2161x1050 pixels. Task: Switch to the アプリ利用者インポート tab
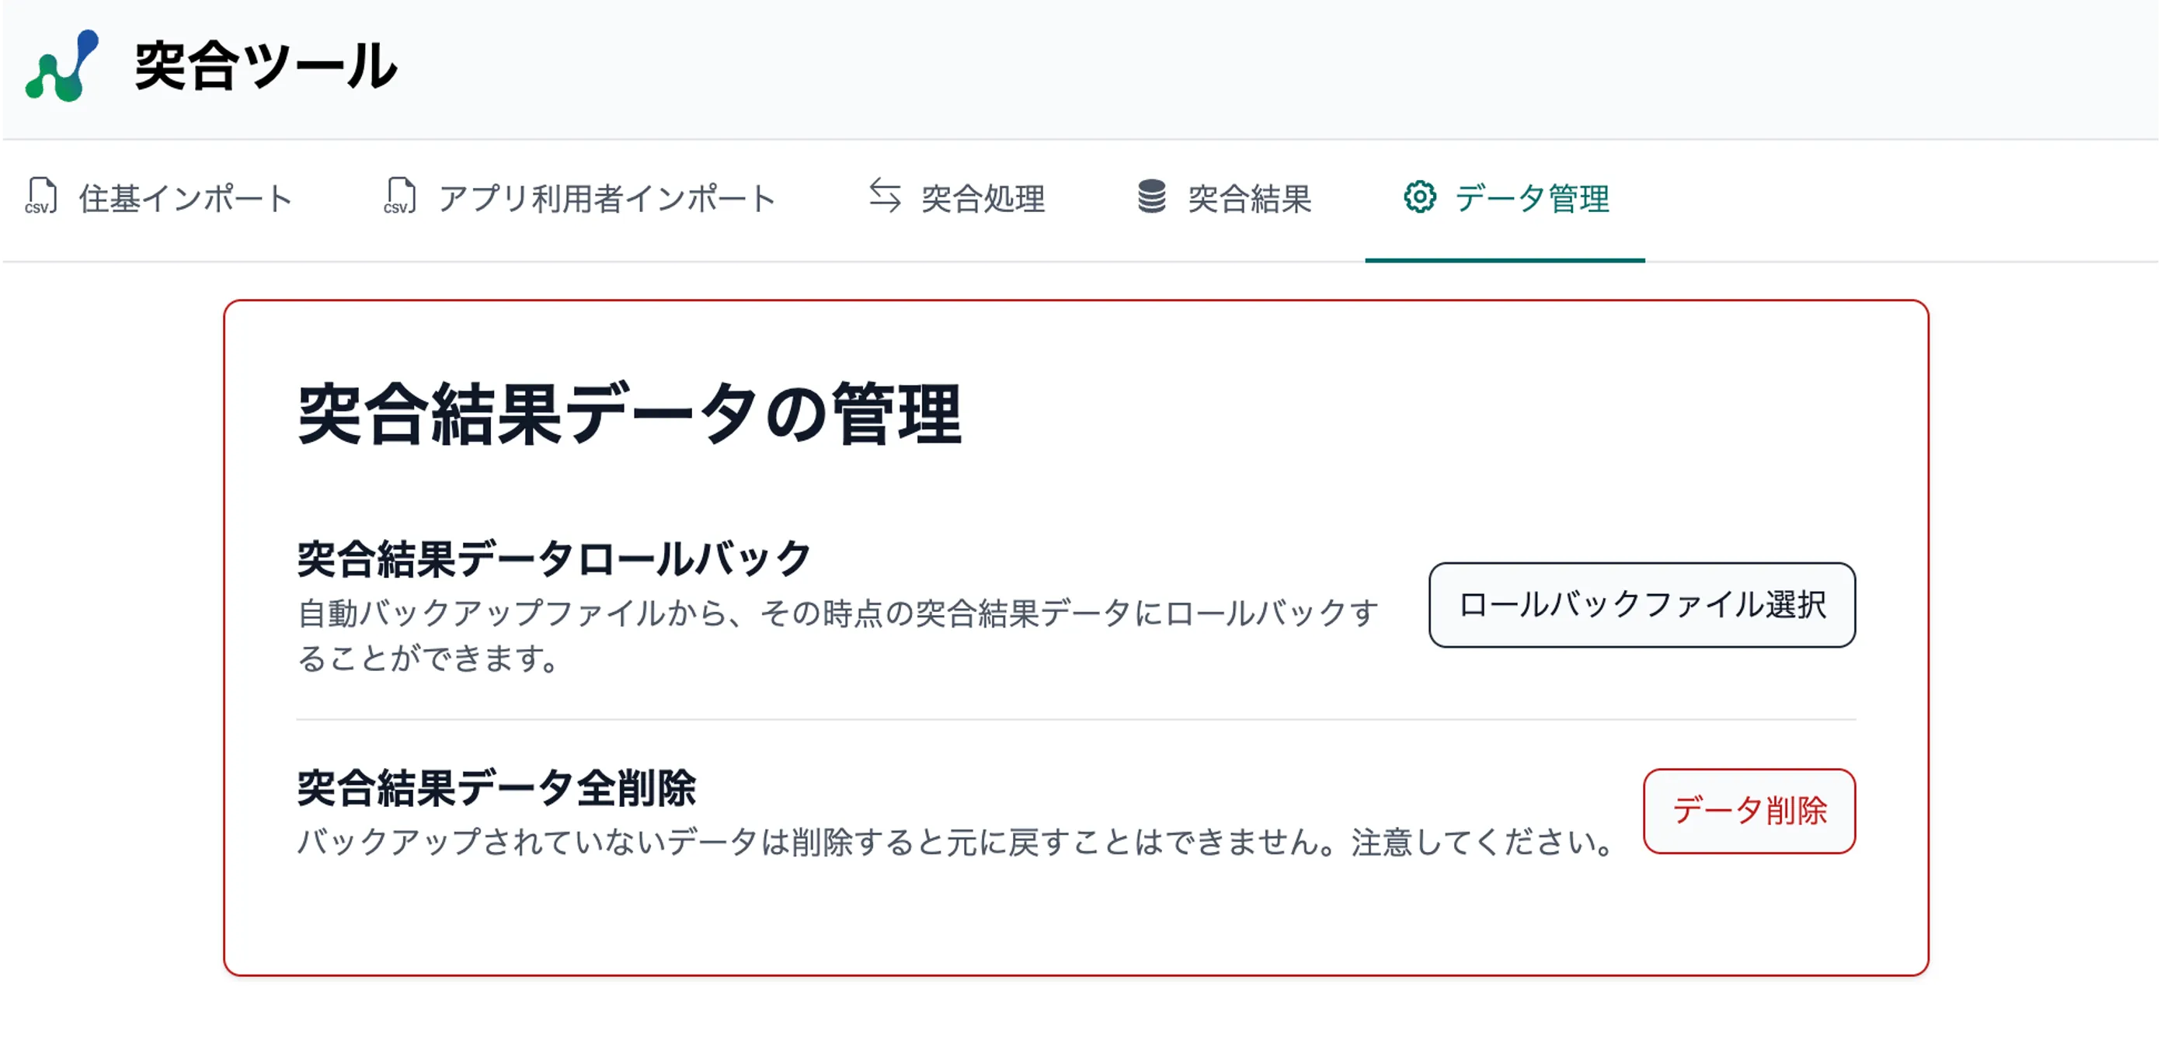pyautogui.click(x=607, y=199)
